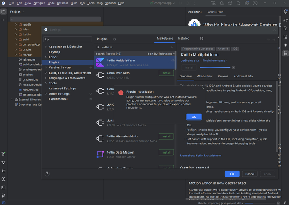The image size is (289, 205).
Task: Open the Reviews tab of plugin details
Action: [x=223, y=76]
